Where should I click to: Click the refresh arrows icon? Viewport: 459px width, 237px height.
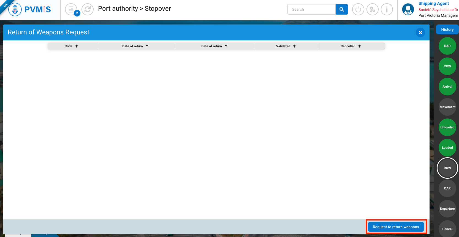tap(88, 10)
